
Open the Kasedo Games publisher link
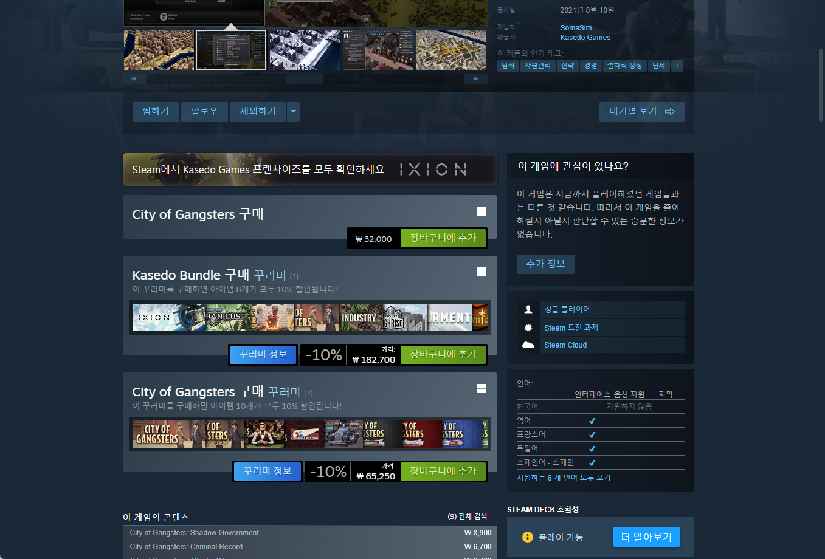[585, 38]
